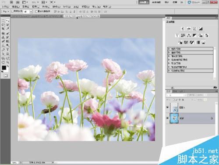Add a Curves adjustment layer
The height and width of the screenshot is (165, 219).
point(194,29)
